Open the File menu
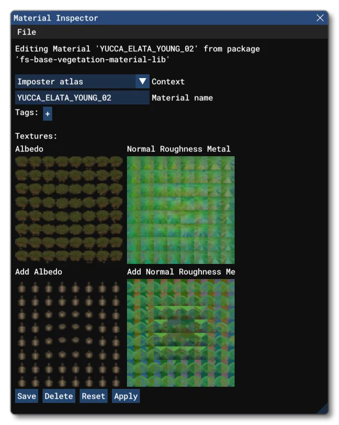This screenshot has height=425, width=339. 26,32
